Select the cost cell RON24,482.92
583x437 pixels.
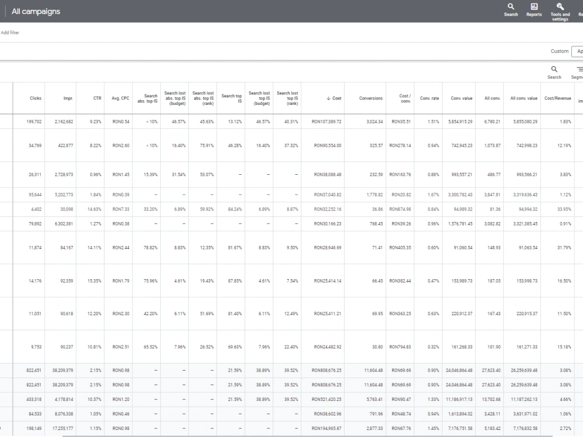tap(327, 347)
